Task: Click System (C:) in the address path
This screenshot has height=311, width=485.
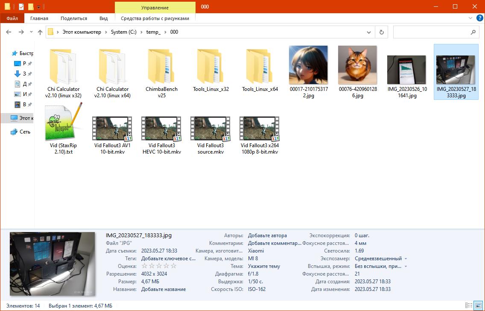Action: point(124,32)
